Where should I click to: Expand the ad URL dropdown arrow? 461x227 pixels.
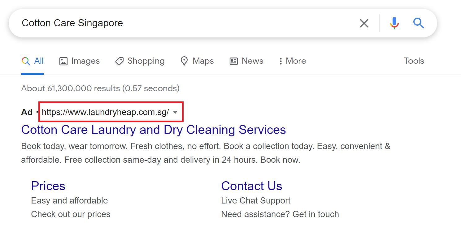coord(175,112)
